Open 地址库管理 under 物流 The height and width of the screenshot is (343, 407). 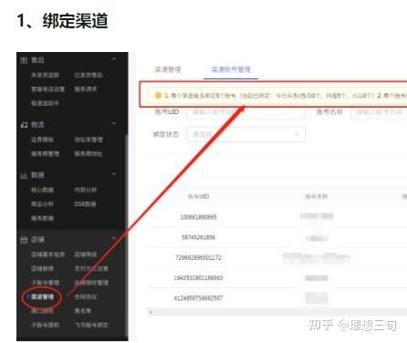tap(89, 140)
